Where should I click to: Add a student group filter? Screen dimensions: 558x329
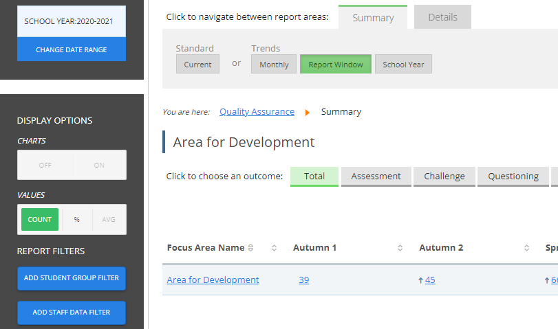tap(72, 278)
